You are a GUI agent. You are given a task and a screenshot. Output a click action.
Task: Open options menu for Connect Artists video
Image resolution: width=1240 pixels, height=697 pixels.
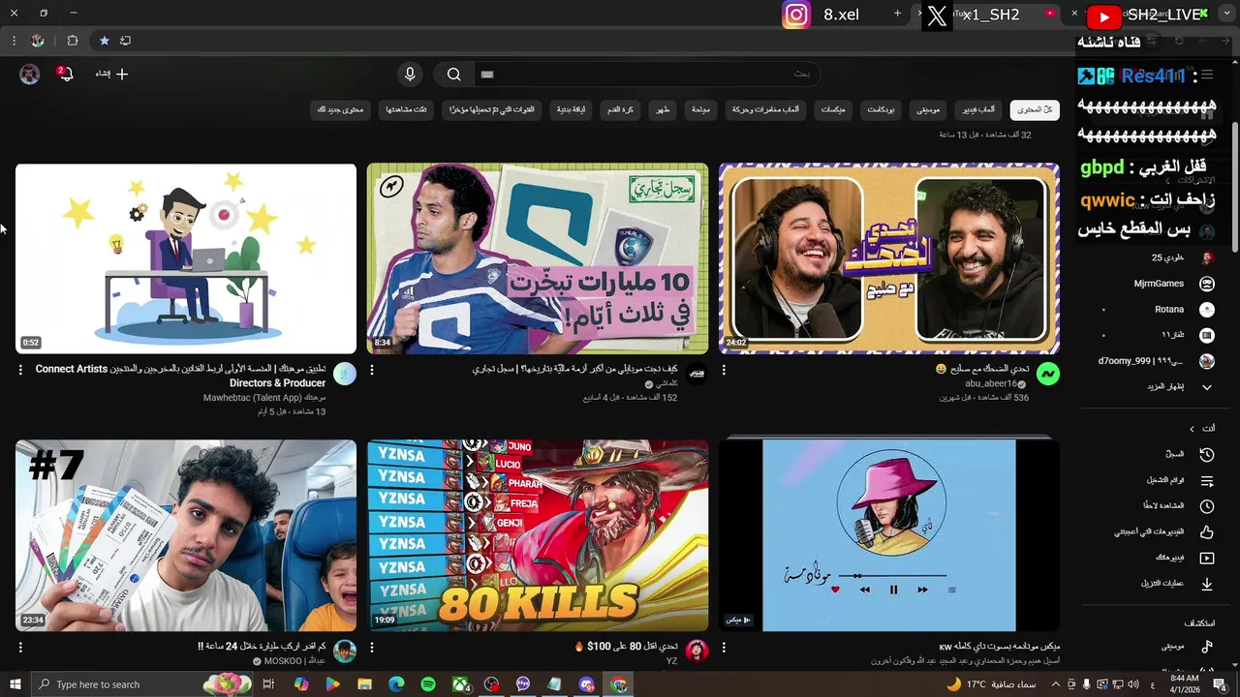(20, 370)
